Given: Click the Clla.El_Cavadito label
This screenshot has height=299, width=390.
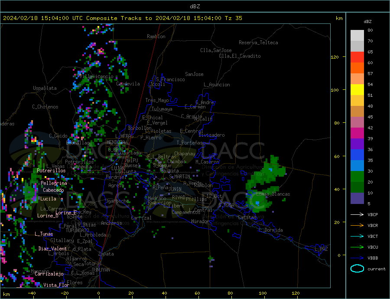Looking at the screenshot, I should click(240, 56).
